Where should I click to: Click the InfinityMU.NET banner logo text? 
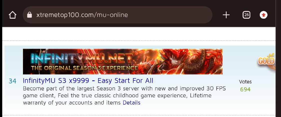click(x=82, y=58)
